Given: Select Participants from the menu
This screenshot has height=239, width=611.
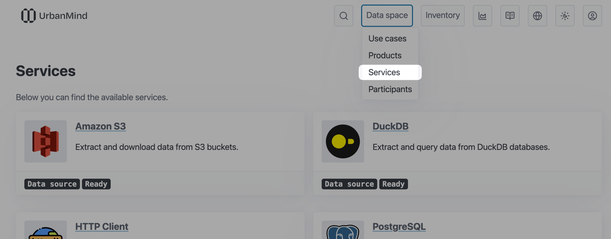Looking at the screenshot, I should (x=390, y=89).
